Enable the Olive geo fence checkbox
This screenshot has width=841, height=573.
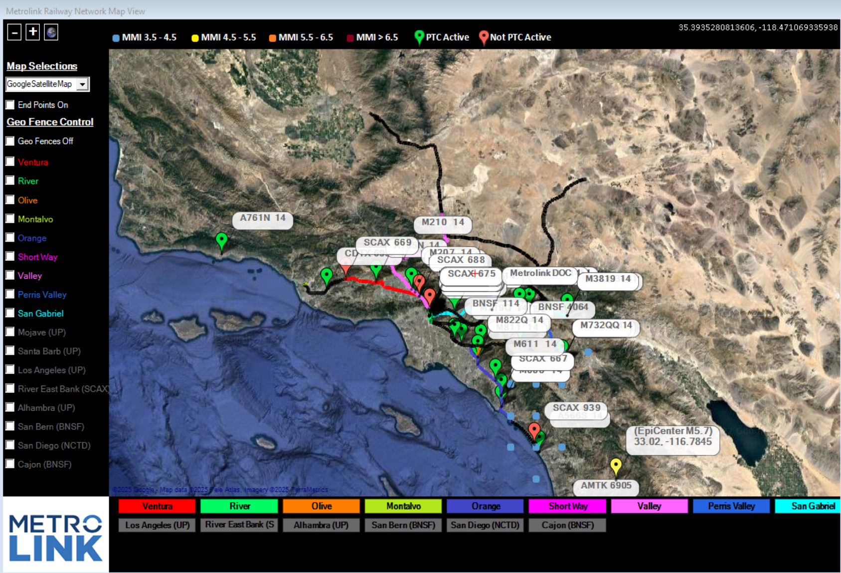[10, 200]
